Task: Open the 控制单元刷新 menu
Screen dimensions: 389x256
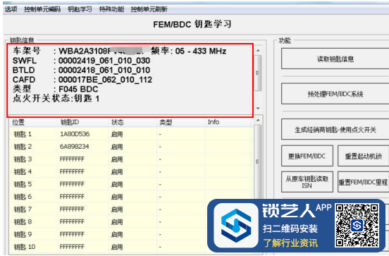Action: 149,9
